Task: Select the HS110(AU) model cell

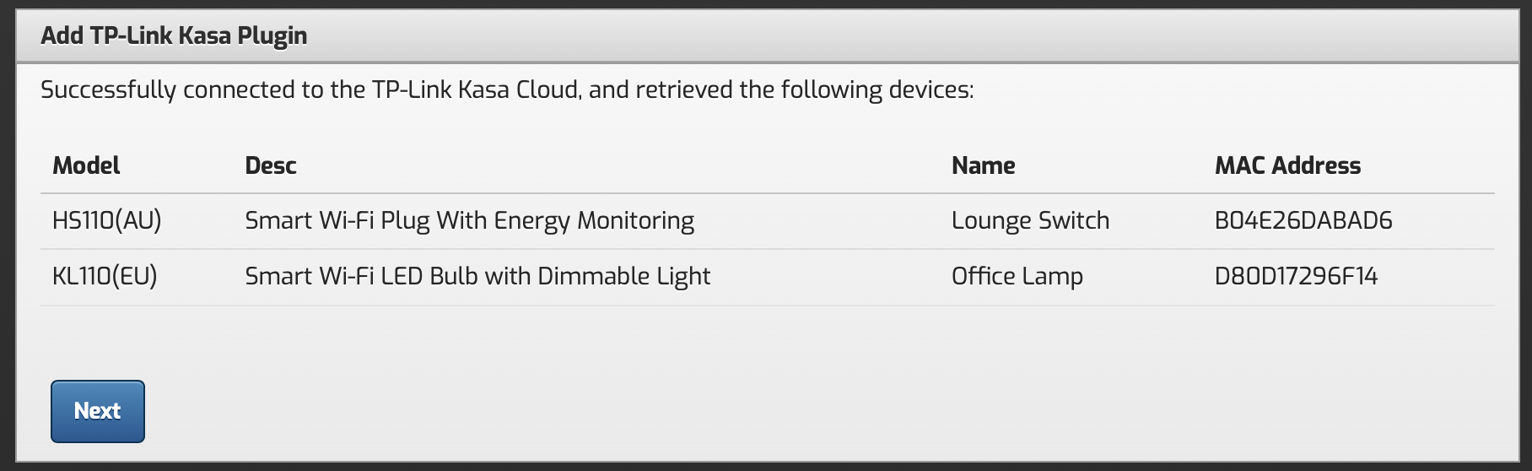Action: (x=107, y=221)
